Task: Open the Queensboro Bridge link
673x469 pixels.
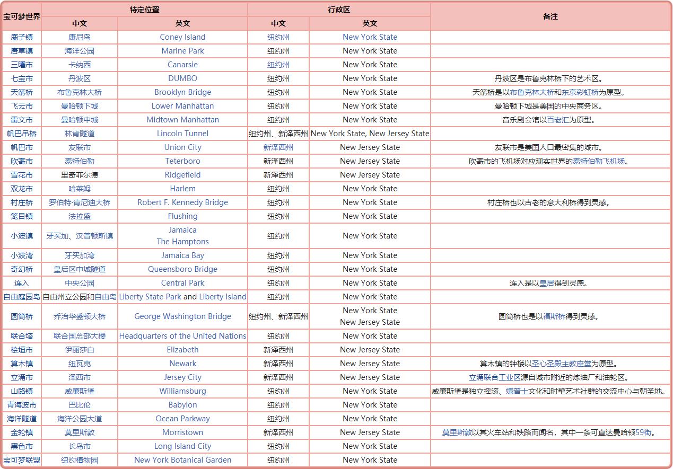Action: (x=182, y=269)
